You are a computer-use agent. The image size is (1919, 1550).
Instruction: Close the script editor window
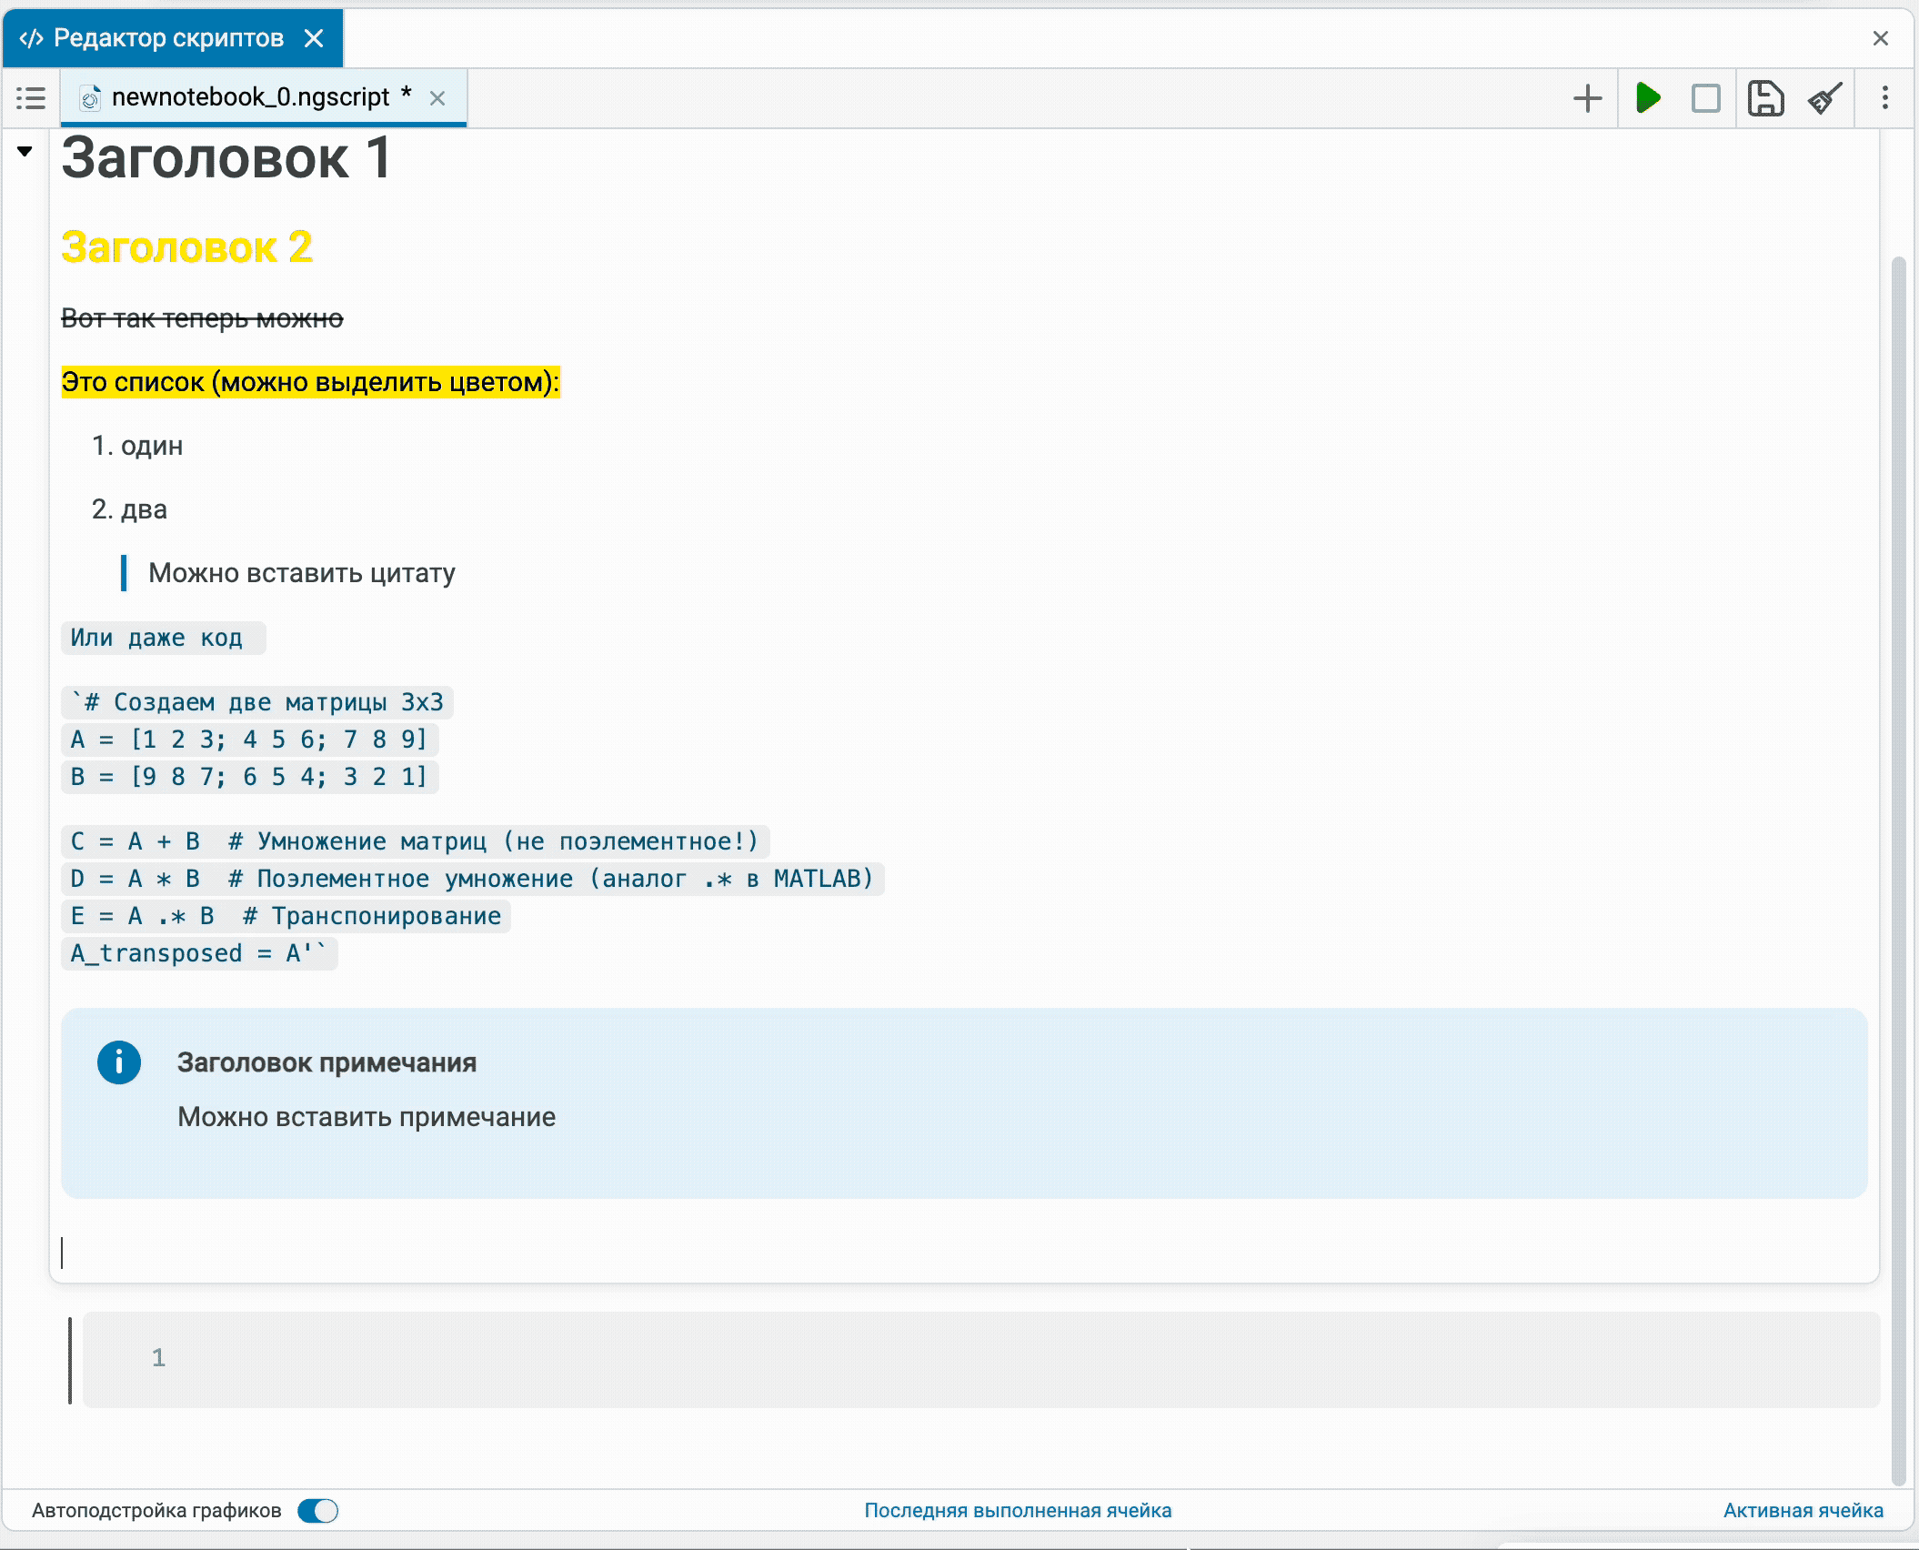[x=1881, y=38]
